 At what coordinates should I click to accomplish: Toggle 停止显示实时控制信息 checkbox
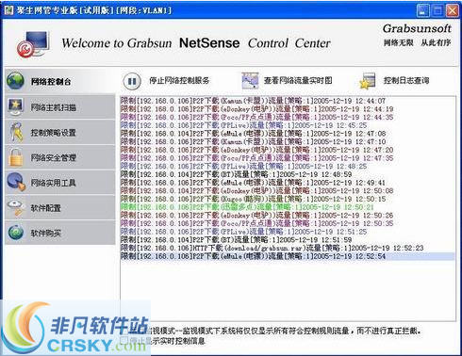pyautogui.click(x=124, y=340)
